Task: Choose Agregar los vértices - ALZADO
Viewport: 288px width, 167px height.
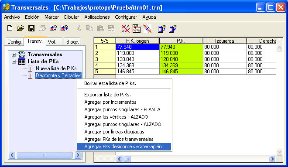Action: coord(124,117)
